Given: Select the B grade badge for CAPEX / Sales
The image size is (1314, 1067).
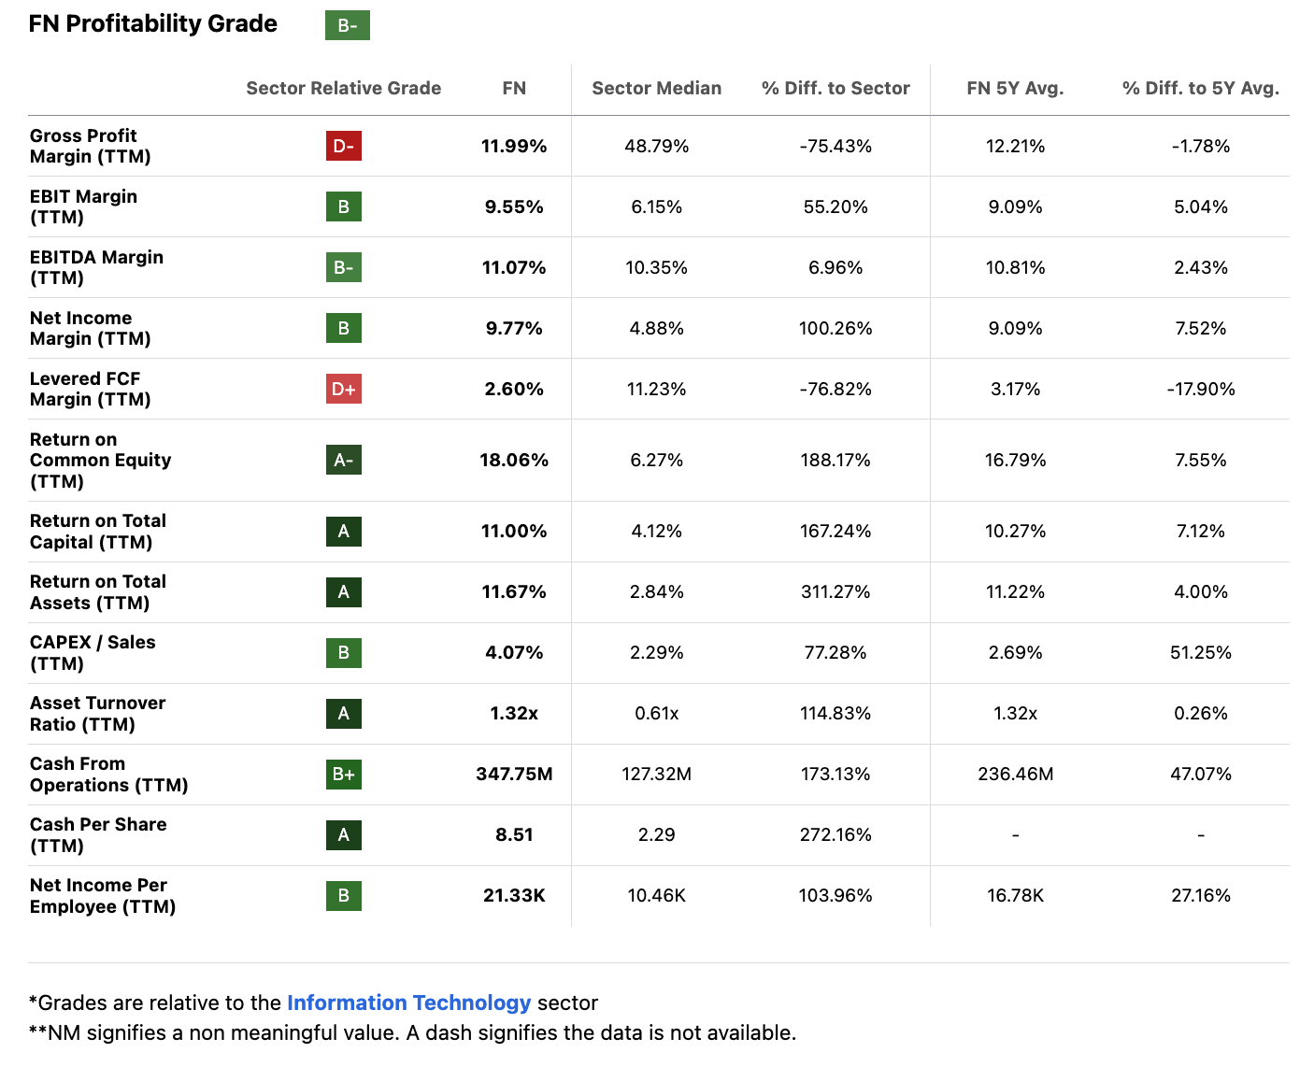Looking at the screenshot, I should click(x=343, y=652).
